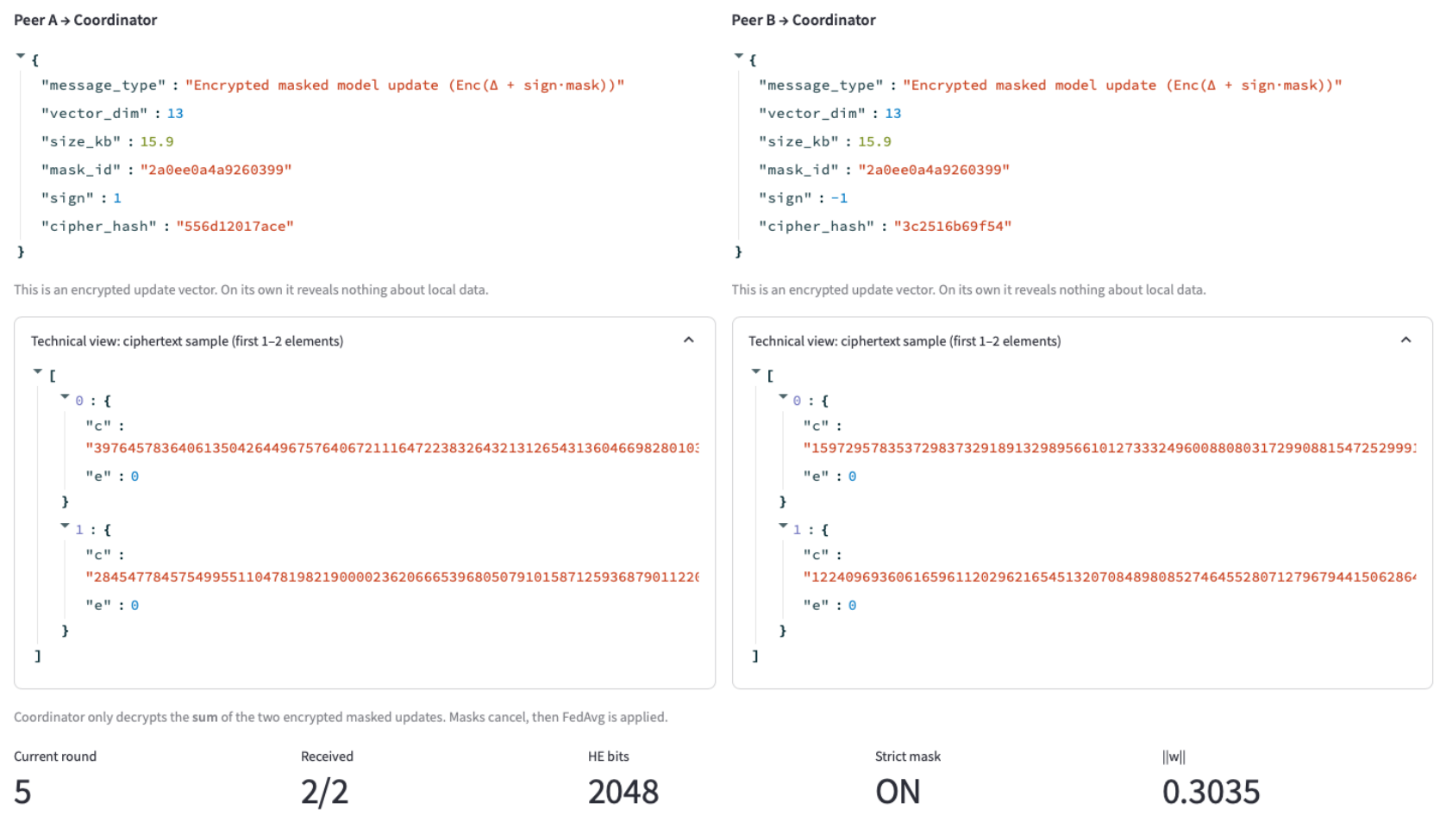The image size is (1446, 822).
Task: Collapse the Technical view panel for Peer B
Action: click(x=1405, y=339)
